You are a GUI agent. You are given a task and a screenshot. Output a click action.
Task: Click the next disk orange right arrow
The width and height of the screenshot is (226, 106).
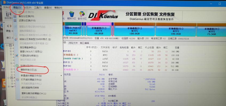pos(11,26)
